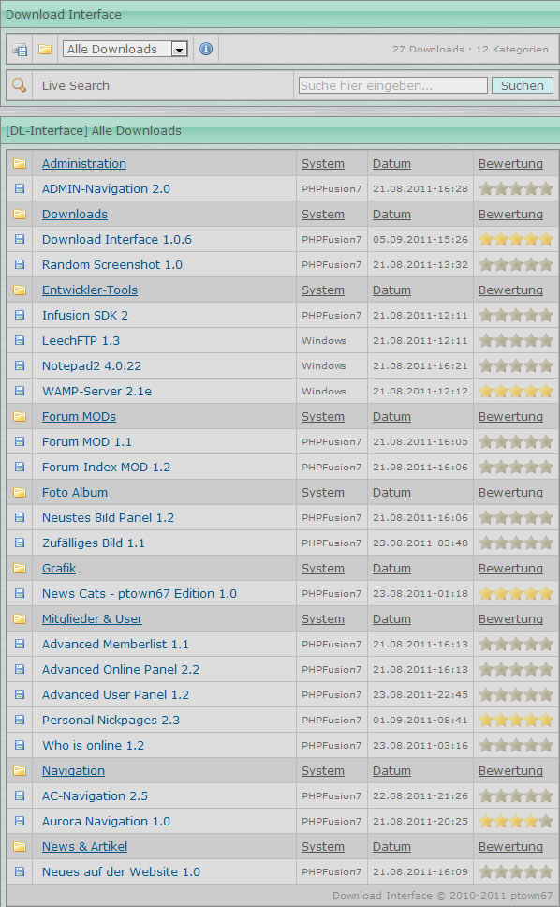Open Neustes Bild Panel 1.2 entry
The width and height of the screenshot is (560, 907).
pos(108,518)
